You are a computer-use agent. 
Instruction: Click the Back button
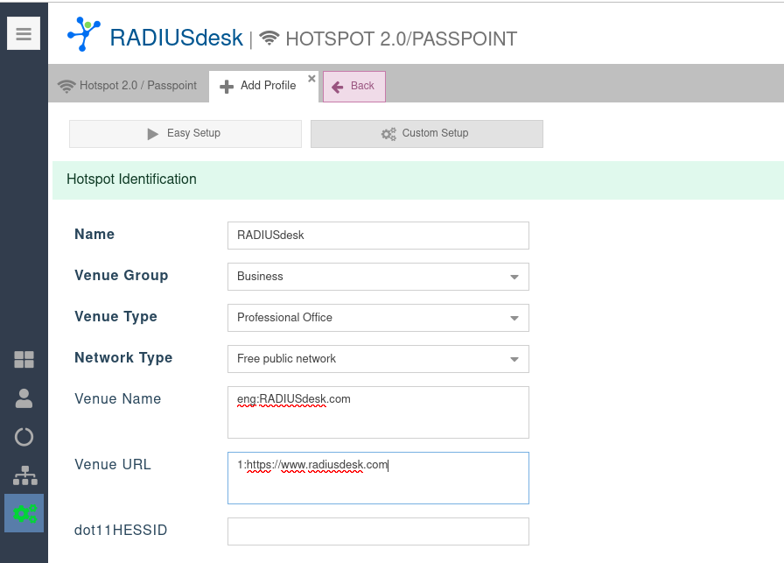click(x=353, y=86)
